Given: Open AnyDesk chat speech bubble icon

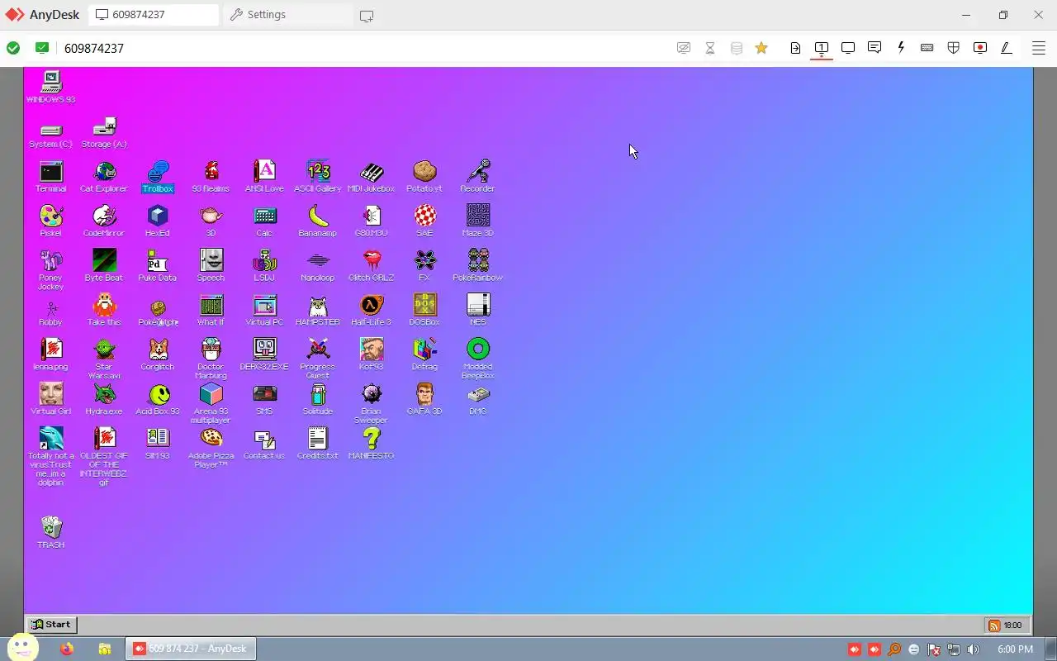Looking at the screenshot, I should (x=875, y=48).
